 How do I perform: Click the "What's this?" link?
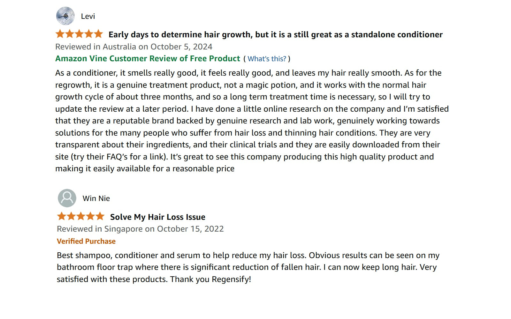tap(267, 59)
